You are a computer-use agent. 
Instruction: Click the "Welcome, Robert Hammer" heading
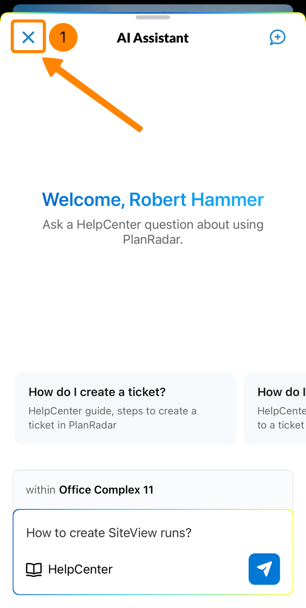(x=153, y=199)
